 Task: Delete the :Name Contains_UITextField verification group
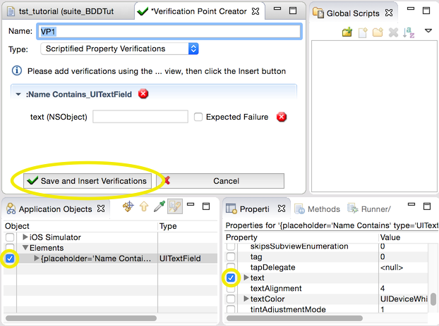143,94
